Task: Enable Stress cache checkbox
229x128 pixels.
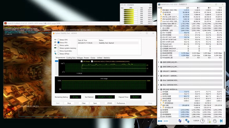Action: (58, 45)
